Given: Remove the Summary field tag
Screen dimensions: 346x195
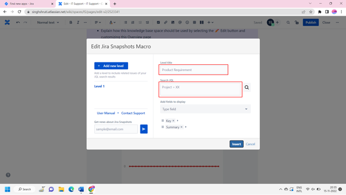Looking at the screenshot, I should tap(181, 127).
